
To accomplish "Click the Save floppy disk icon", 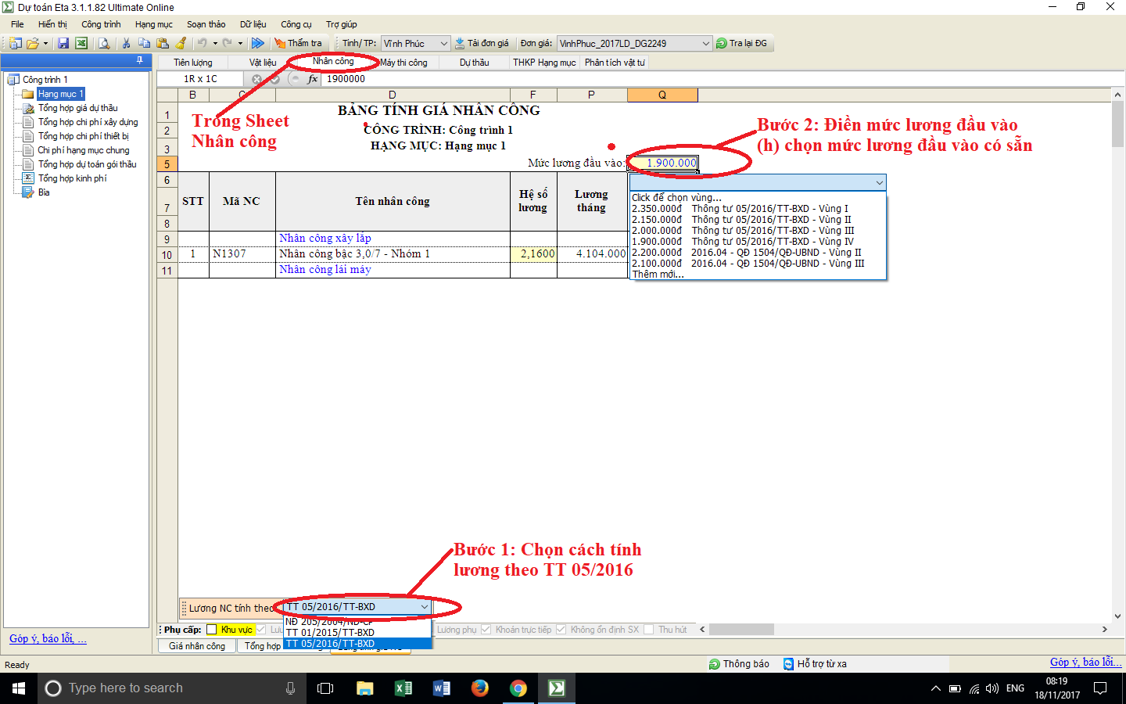I will pyautogui.click(x=63, y=44).
